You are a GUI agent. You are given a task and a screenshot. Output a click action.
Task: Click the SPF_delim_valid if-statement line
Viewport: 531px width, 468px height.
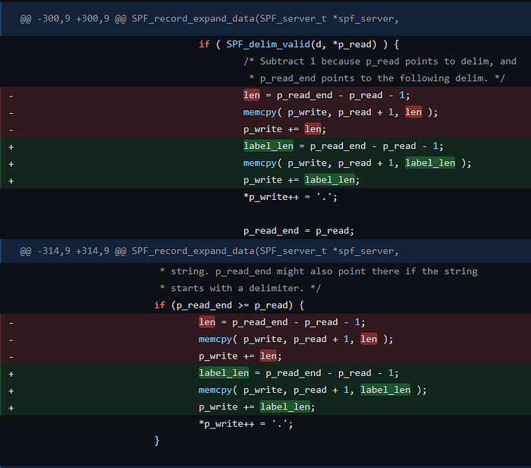[300, 44]
